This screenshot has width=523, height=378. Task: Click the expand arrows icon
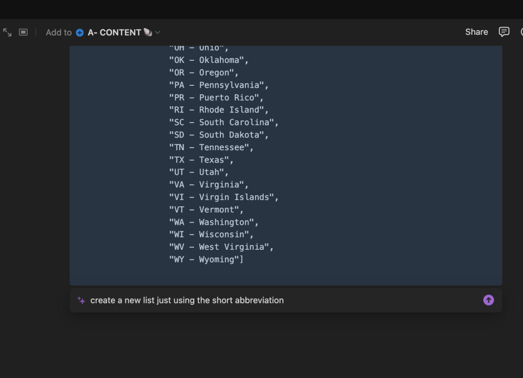coord(7,32)
